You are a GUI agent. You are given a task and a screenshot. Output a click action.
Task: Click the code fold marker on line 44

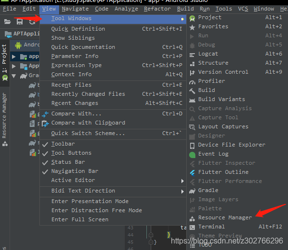(151, 235)
